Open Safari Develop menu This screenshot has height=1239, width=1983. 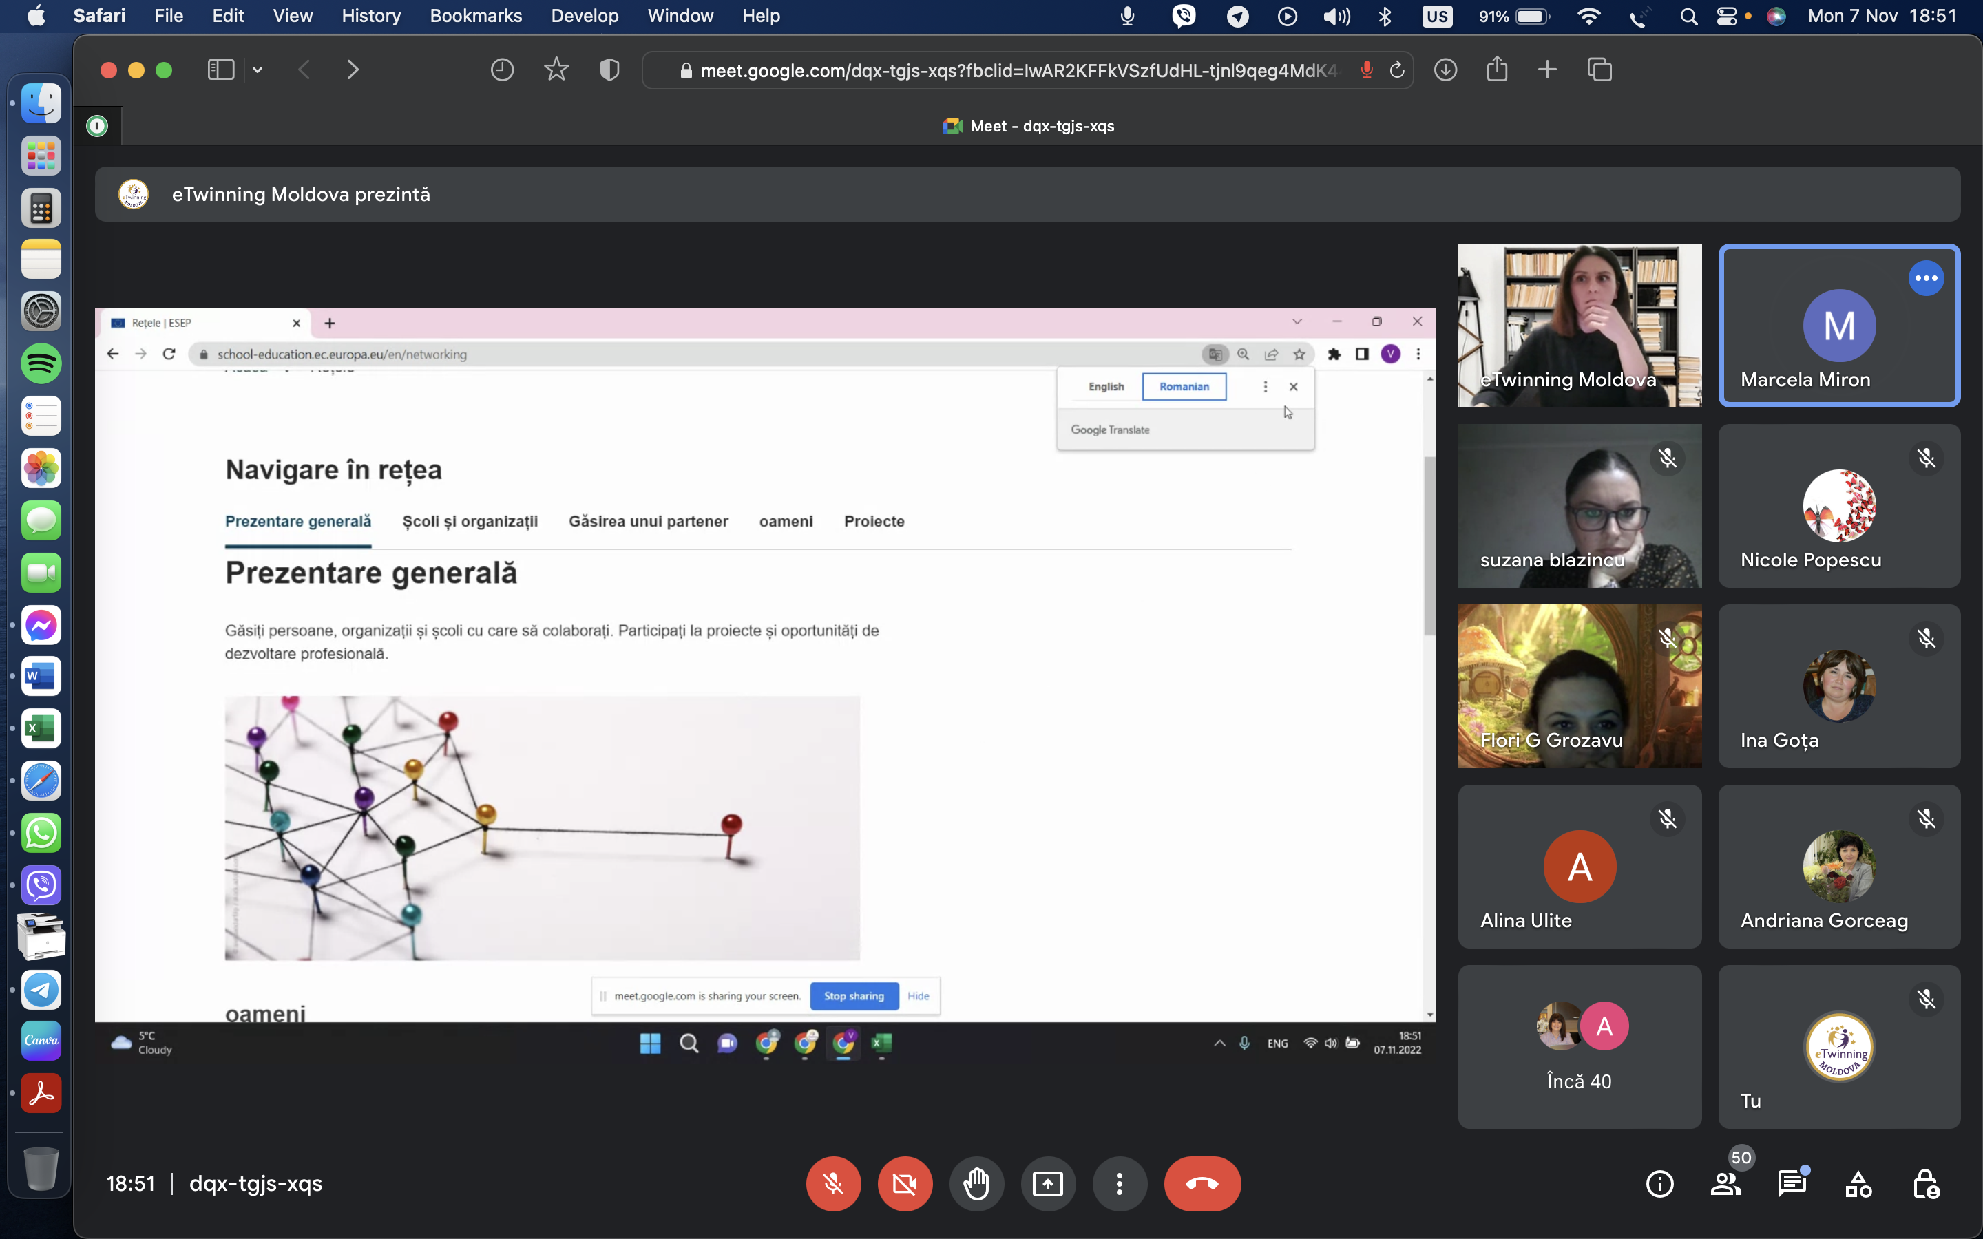pos(585,16)
